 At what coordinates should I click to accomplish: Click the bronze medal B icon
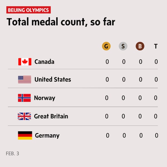[140, 46]
